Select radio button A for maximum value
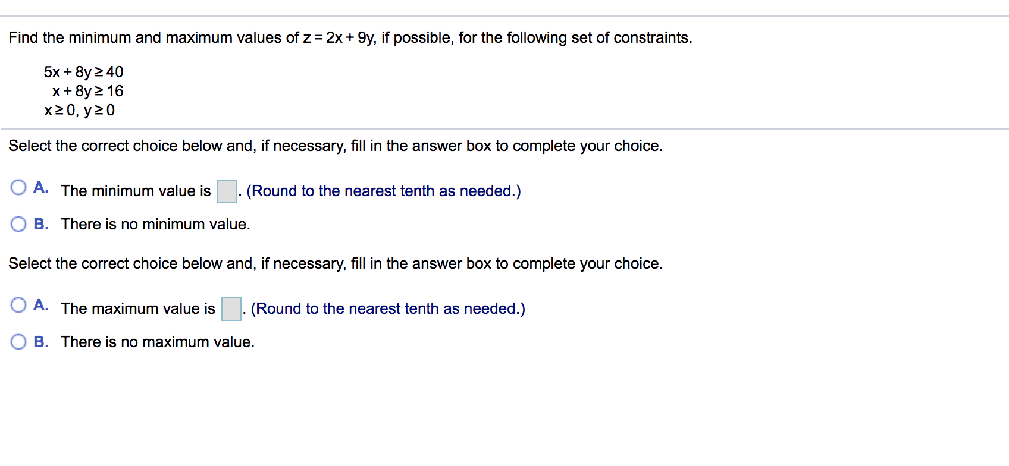Viewport: 1009px width, 466px height. point(18,304)
